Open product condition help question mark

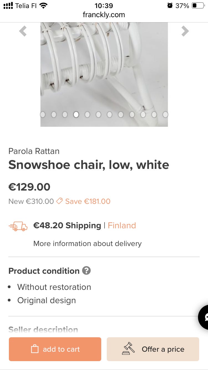(86, 270)
